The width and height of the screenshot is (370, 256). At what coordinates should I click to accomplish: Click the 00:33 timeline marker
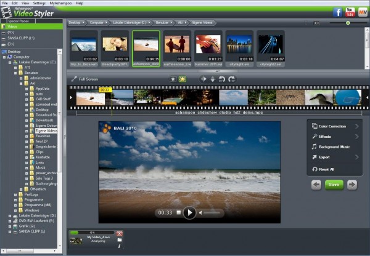point(105,90)
